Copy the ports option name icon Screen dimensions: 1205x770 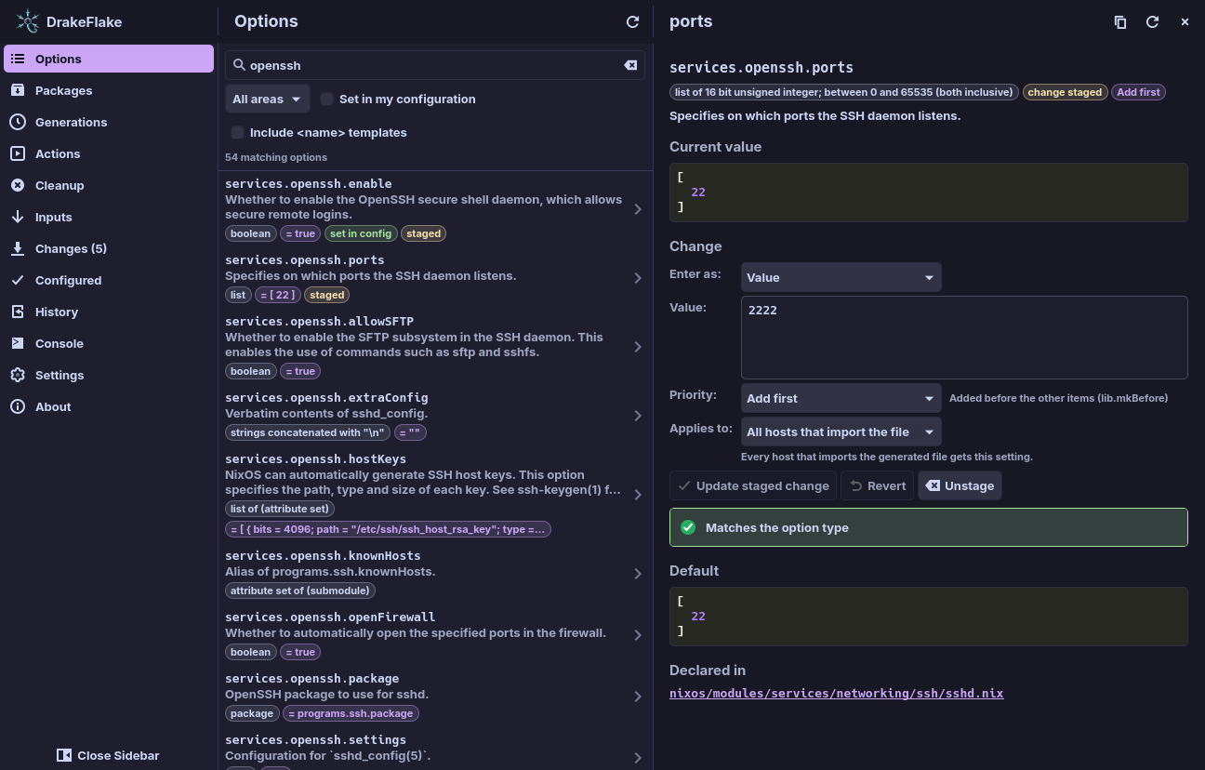point(1120,21)
